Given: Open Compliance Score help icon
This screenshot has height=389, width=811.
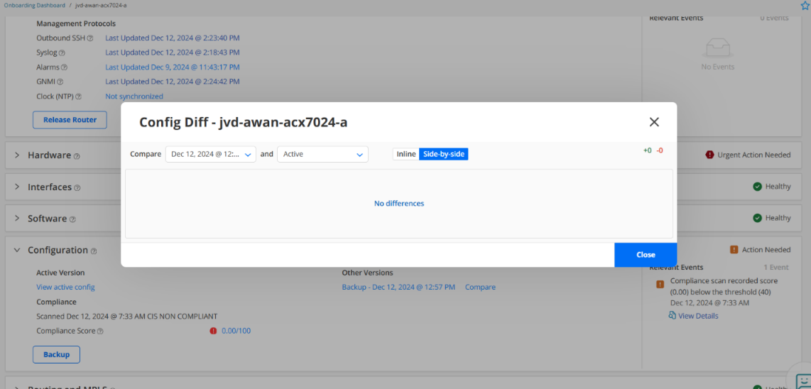Looking at the screenshot, I should click(x=100, y=331).
